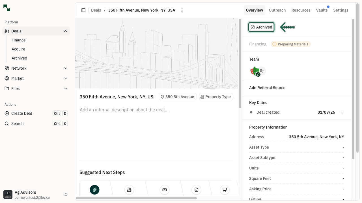Image resolution: width=362 pixels, height=203 pixels.
Task: Expand the Market section
Action: (x=66, y=78)
